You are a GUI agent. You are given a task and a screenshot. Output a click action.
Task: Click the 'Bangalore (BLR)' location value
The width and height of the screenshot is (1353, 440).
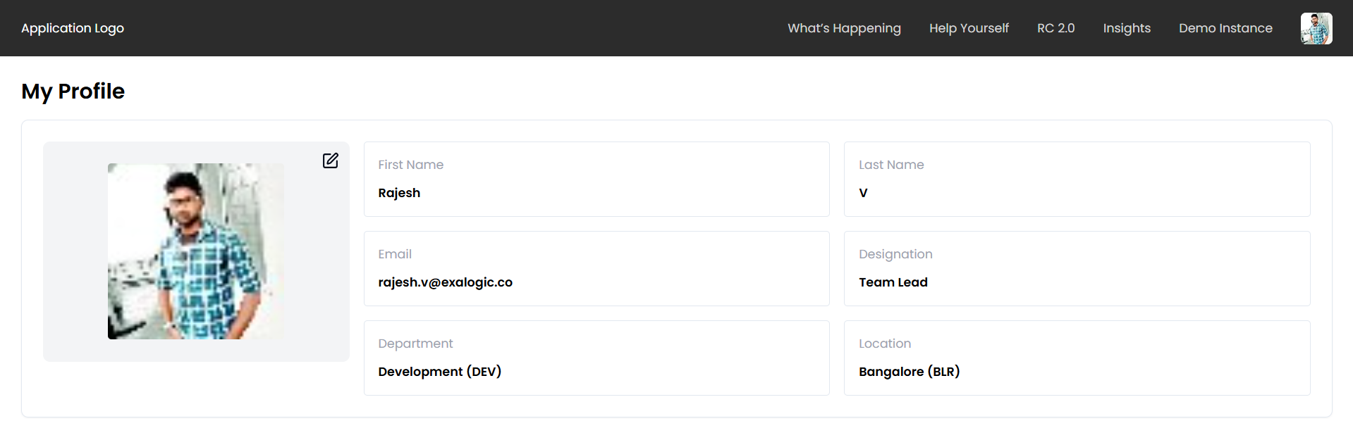click(909, 372)
